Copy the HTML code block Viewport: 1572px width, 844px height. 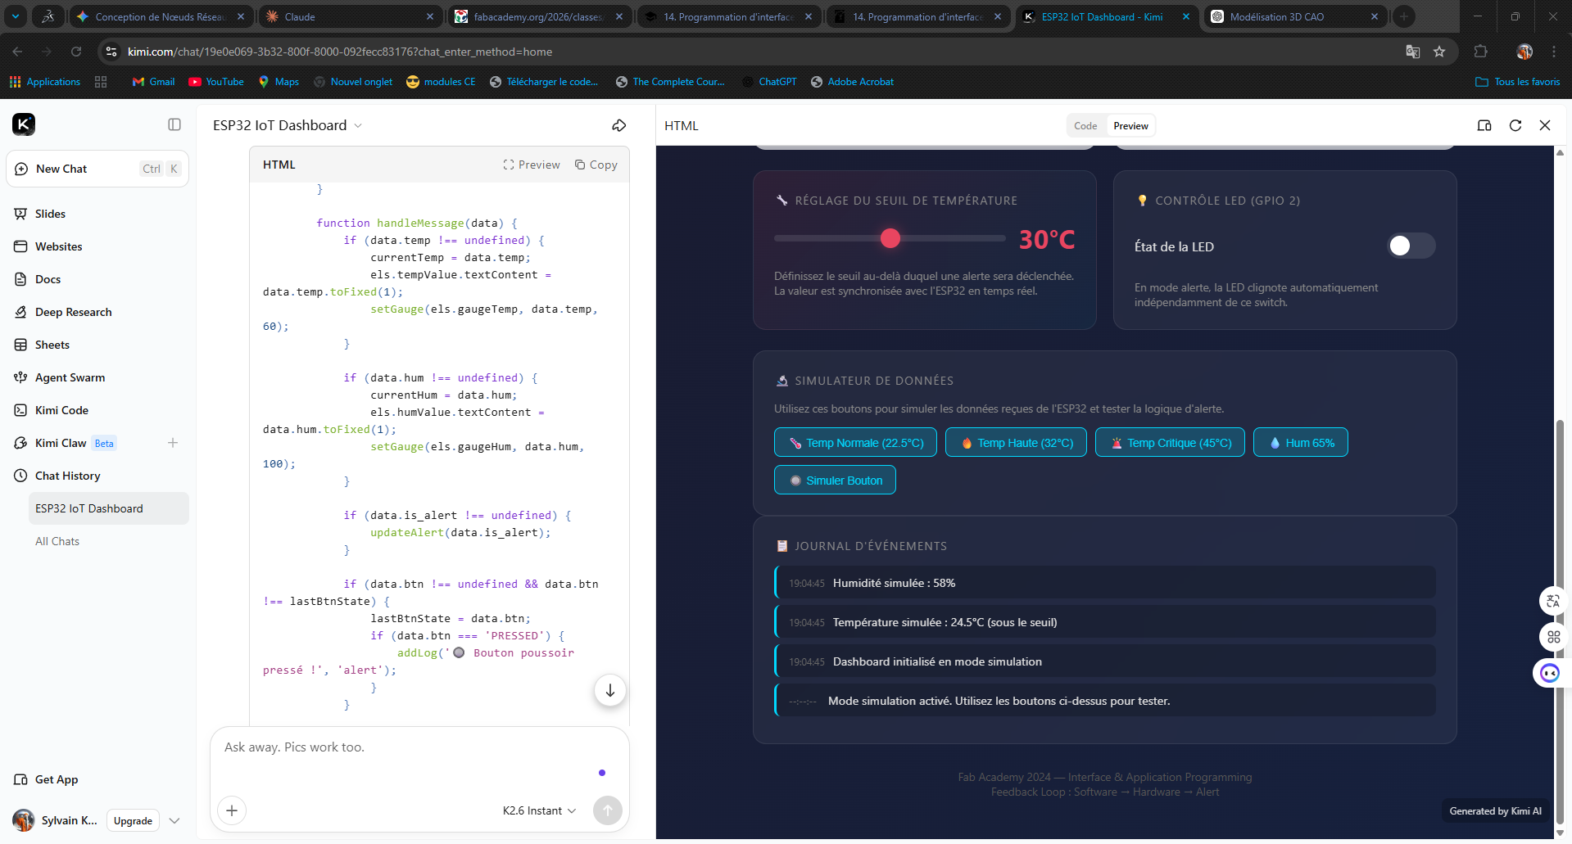tap(596, 165)
